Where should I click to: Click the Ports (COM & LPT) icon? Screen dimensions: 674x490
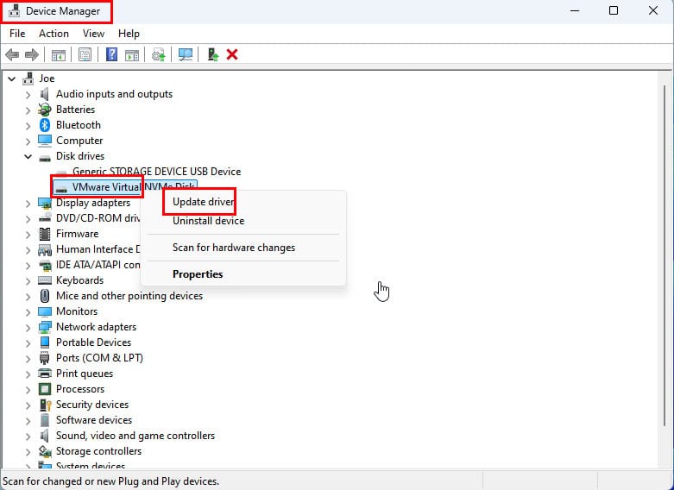pos(45,358)
